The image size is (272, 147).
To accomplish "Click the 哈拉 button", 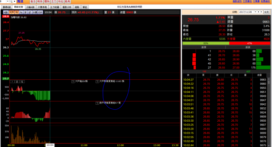I will (61, 2).
